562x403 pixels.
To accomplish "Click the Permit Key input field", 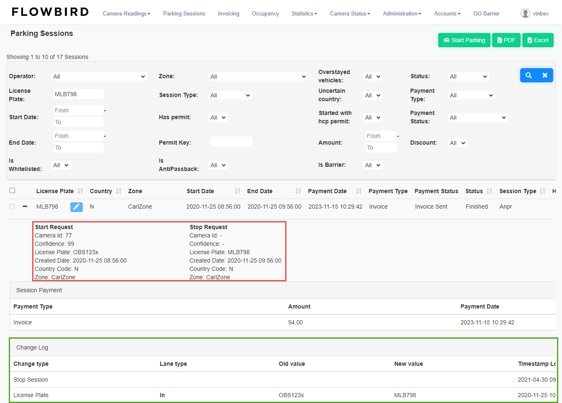I will [x=231, y=142].
